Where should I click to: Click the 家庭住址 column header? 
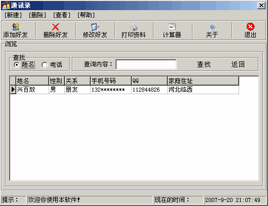click(x=203, y=80)
